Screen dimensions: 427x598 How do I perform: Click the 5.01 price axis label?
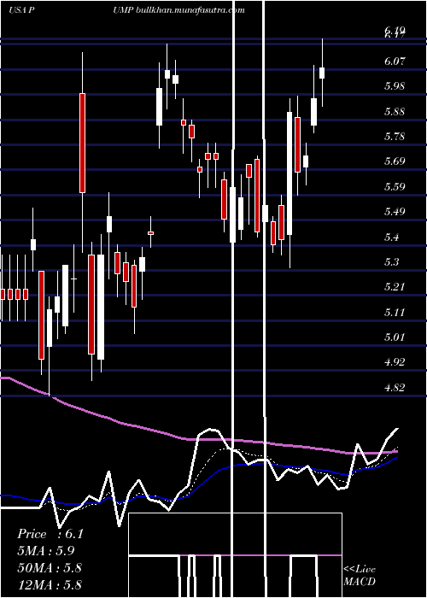coord(395,337)
